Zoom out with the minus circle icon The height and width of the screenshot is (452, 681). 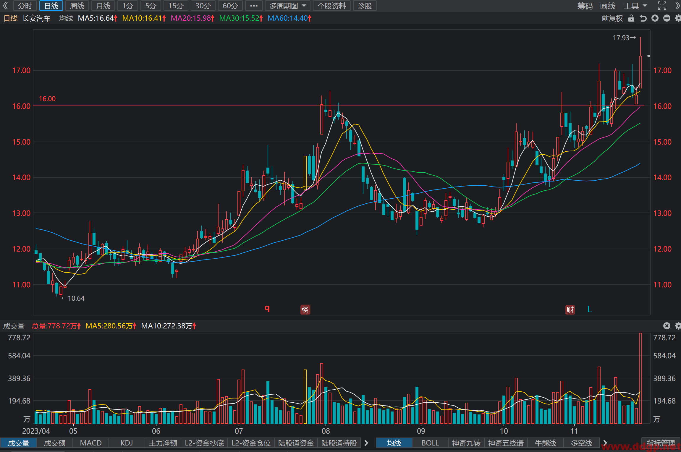[x=667, y=18]
